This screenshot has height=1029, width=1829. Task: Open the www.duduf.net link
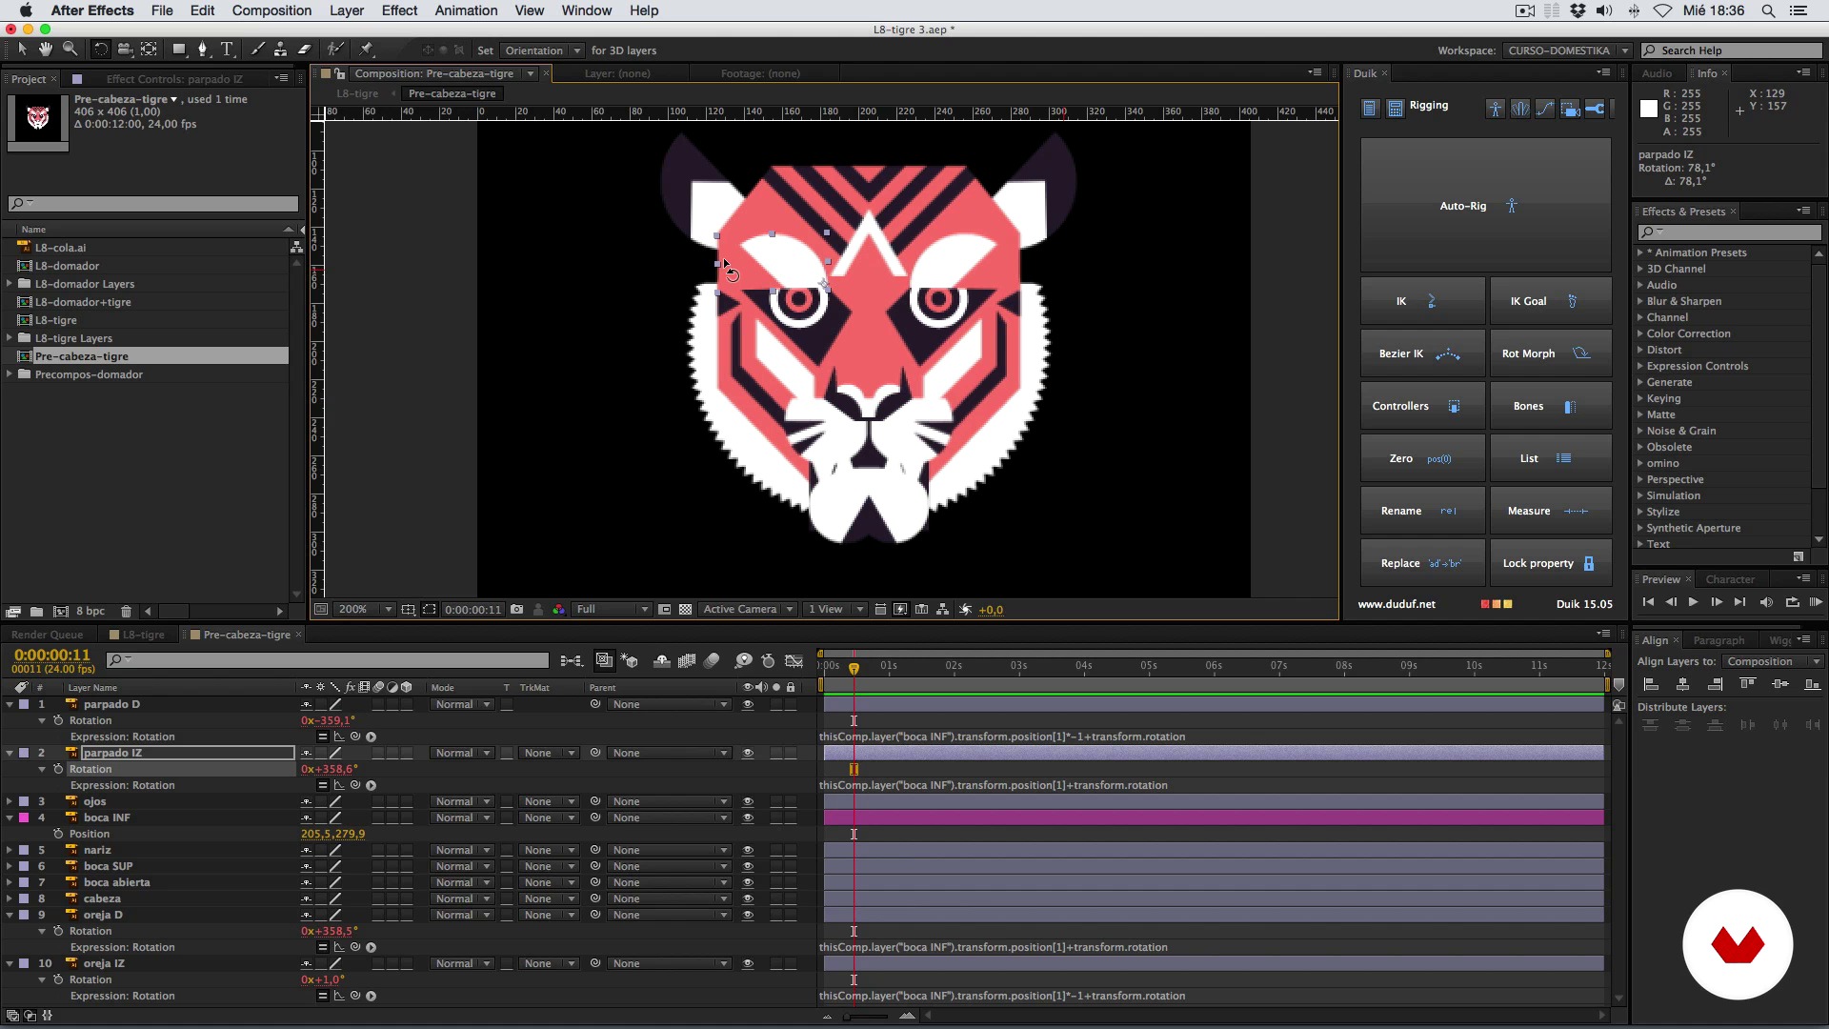(x=1396, y=604)
